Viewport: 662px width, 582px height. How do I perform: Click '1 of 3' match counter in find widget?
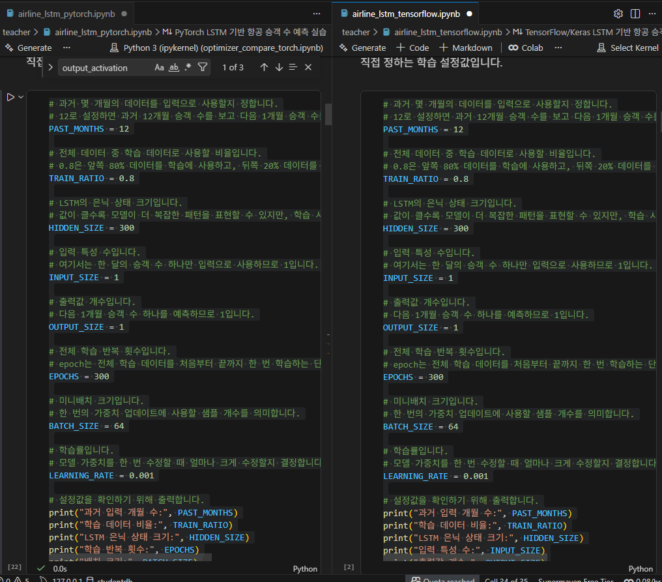[x=233, y=68]
